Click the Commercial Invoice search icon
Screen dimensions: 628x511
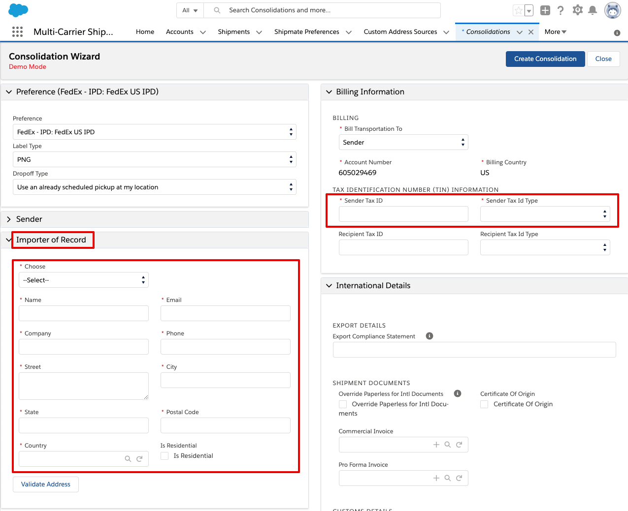(x=448, y=445)
